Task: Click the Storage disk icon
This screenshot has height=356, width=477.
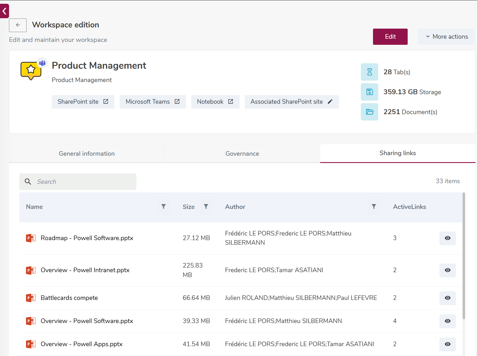Action: pyautogui.click(x=369, y=92)
